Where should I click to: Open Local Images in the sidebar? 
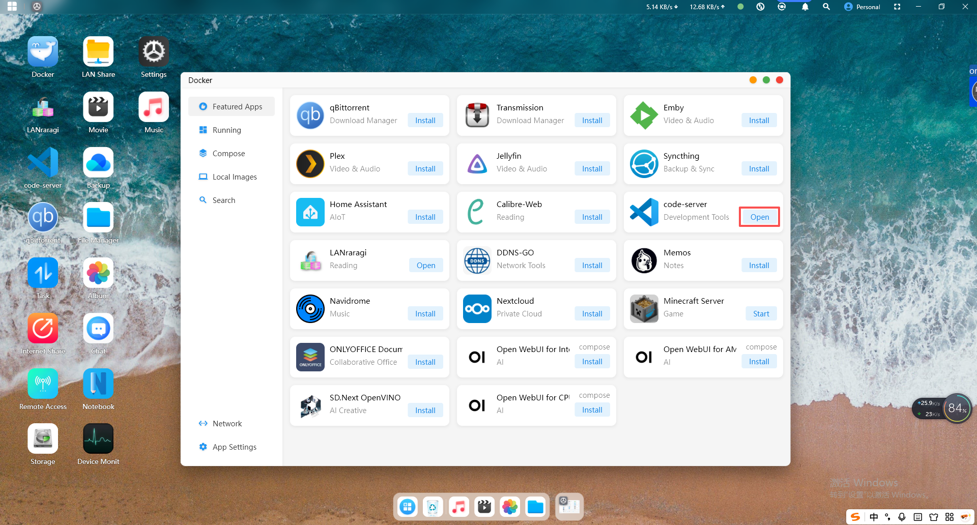pos(232,177)
